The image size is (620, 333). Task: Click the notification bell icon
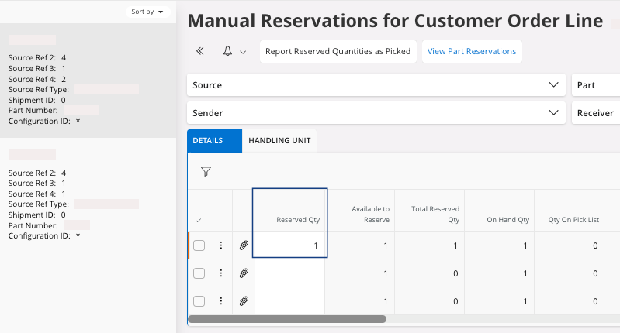pos(227,52)
